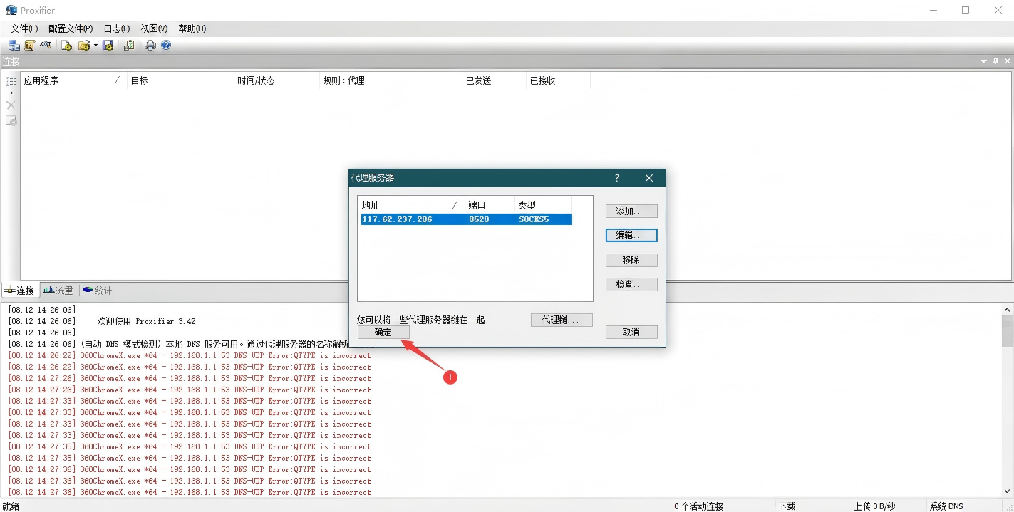Click the New Profile toolbar icon
Viewport: 1014px width, 512px height.
tap(66, 46)
